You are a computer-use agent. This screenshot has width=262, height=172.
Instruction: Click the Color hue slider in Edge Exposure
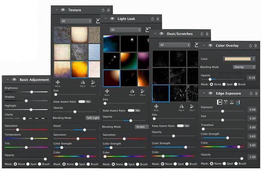tap(222, 147)
